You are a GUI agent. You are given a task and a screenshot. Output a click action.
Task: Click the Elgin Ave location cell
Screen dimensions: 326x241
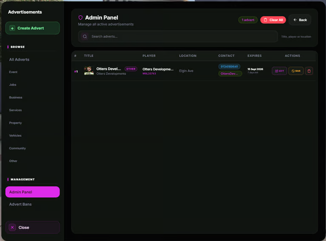click(186, 71)
